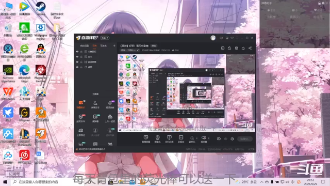Open Windows notification center icon
Viewport: 330px width, 186px height.
323,182
